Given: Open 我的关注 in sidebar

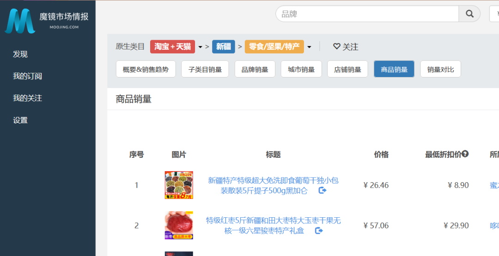Looking at the screenshot, I should coord(27,98).
